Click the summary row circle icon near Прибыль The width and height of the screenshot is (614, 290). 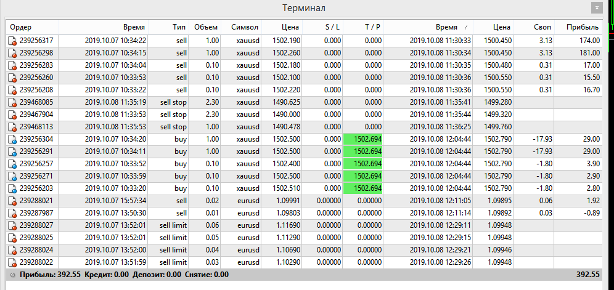[x=13, y=275]
